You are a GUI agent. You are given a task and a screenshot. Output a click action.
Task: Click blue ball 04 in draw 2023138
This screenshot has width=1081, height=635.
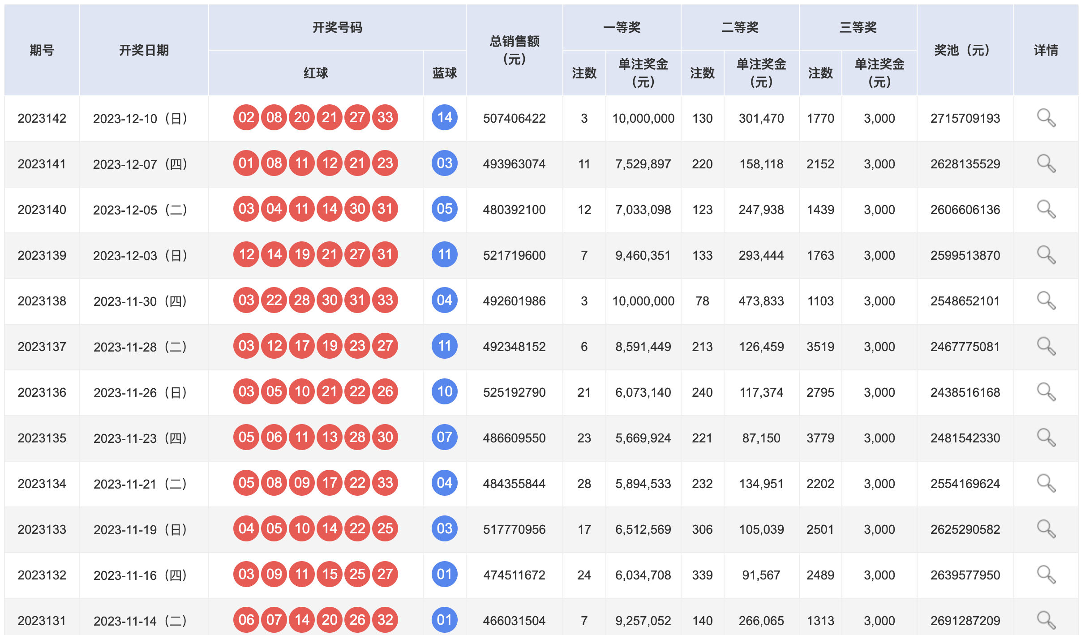[445, 300]
